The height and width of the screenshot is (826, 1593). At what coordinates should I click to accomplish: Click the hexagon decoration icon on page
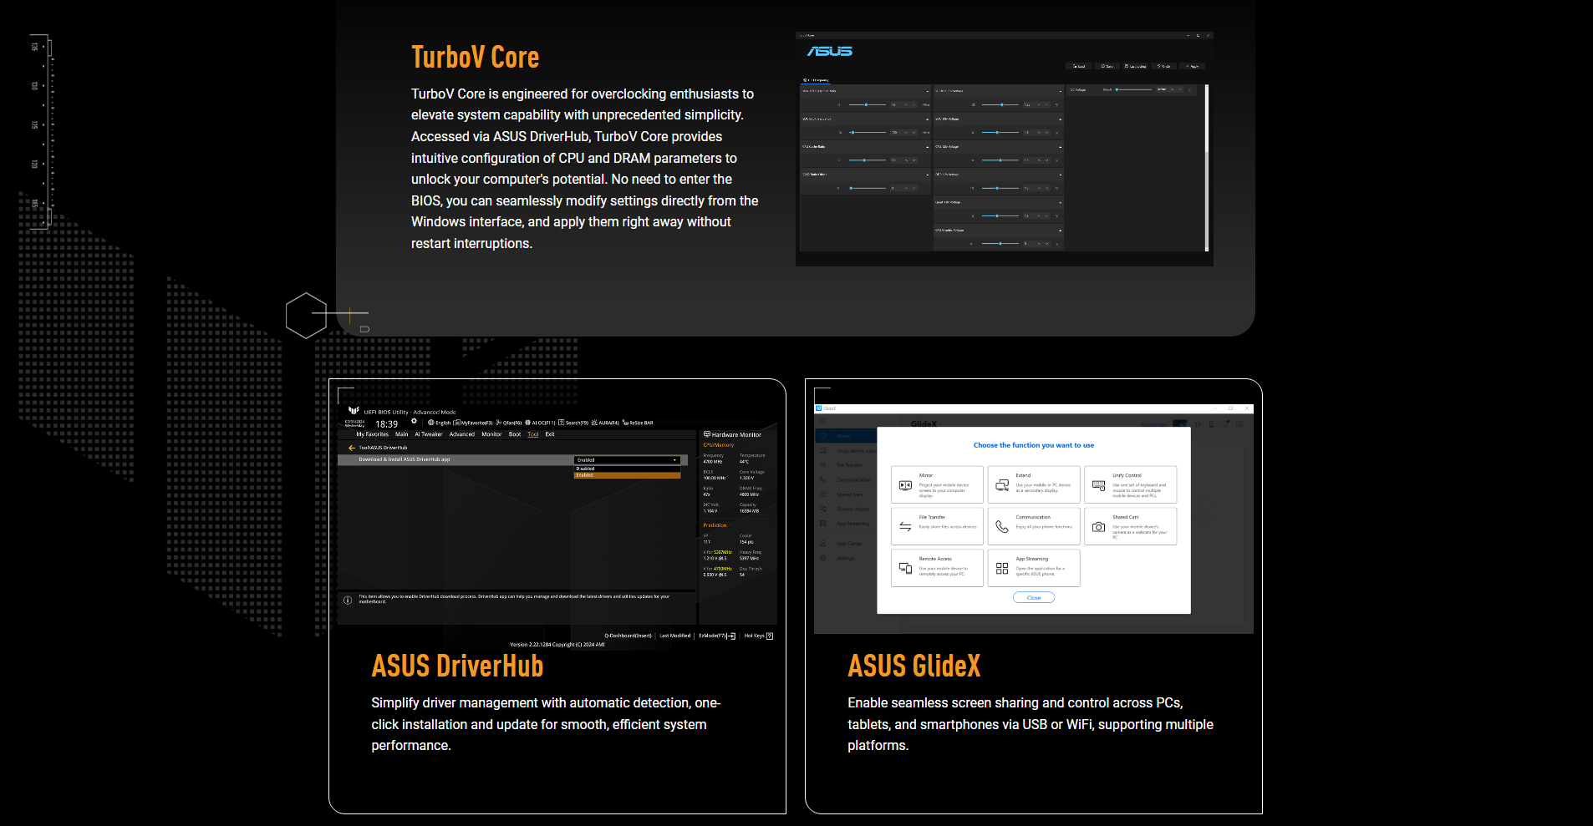[x=306, y=316]
